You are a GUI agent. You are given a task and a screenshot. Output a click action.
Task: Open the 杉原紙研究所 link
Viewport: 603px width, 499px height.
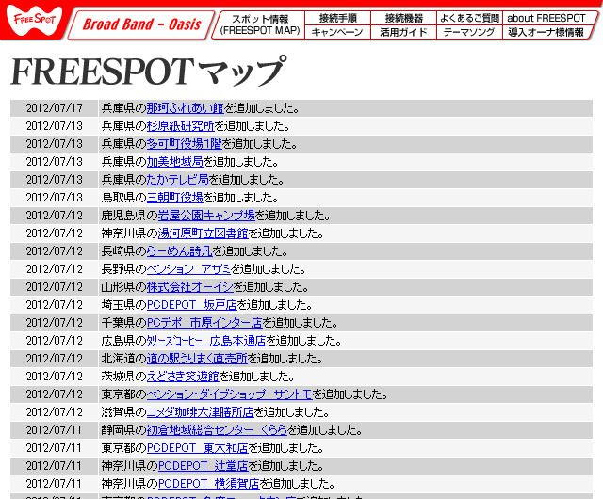tap(180, 126)
